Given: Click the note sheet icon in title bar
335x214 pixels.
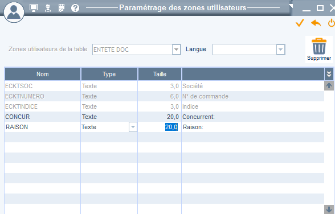Looking at the screenshot, I should (x=62, y=8).
